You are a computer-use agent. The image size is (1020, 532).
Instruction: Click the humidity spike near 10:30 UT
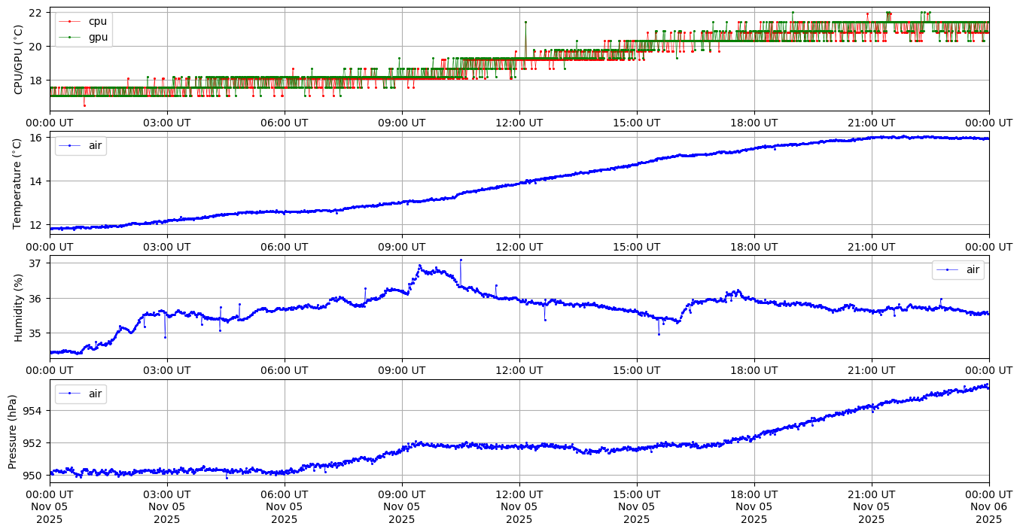[461, 260]
